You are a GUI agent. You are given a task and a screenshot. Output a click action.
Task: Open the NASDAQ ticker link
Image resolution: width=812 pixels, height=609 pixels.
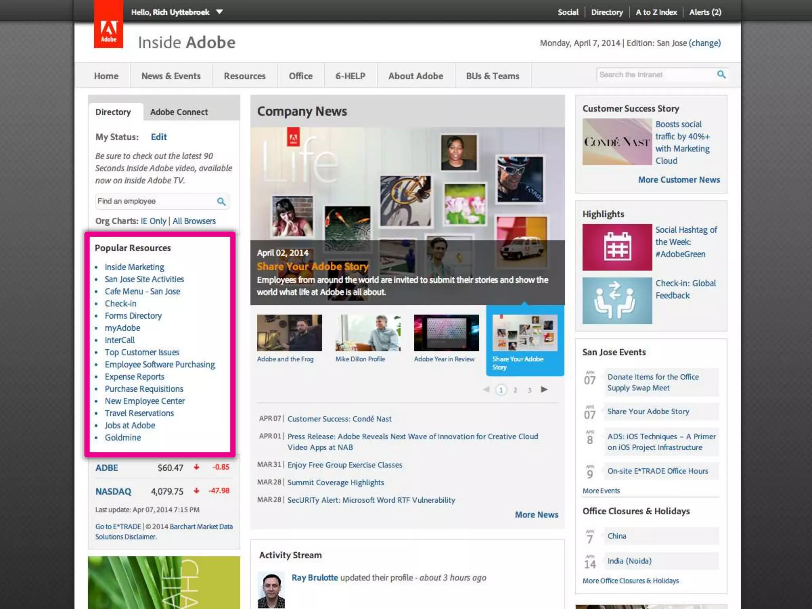click(x=113, y=492)
